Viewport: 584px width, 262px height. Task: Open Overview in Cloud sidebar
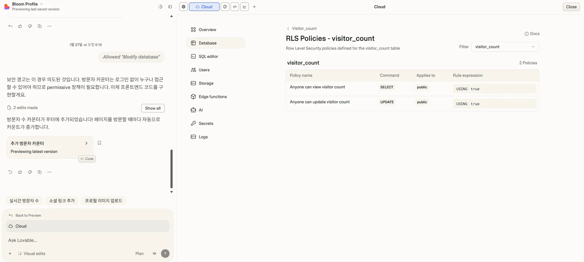(x=216, y=30)
